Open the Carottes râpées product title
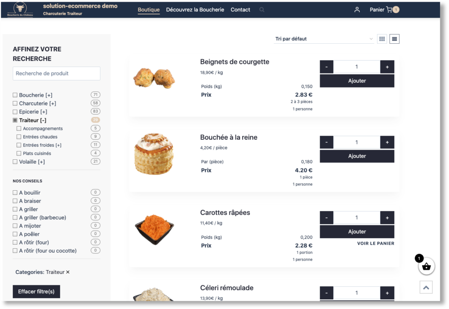Screen dimensions: 449x309 pyautogui.click(x=225, y=213)
